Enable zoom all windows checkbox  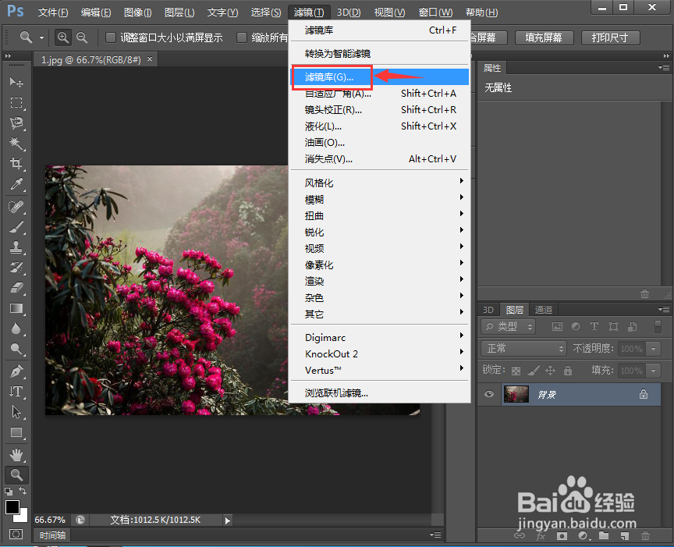click(242, 37)
